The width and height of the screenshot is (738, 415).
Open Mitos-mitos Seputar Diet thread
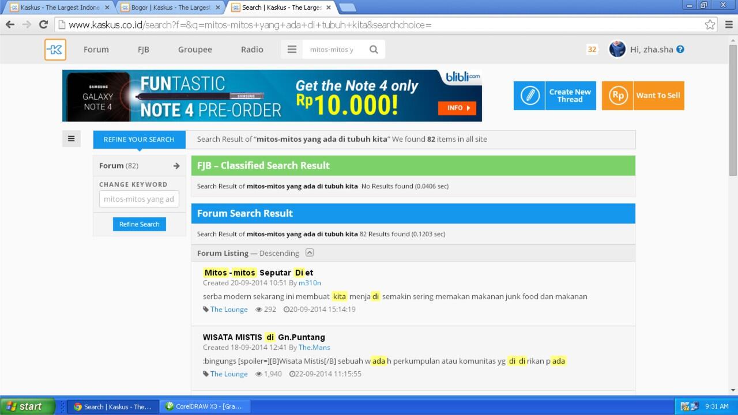tap(258, 273)
